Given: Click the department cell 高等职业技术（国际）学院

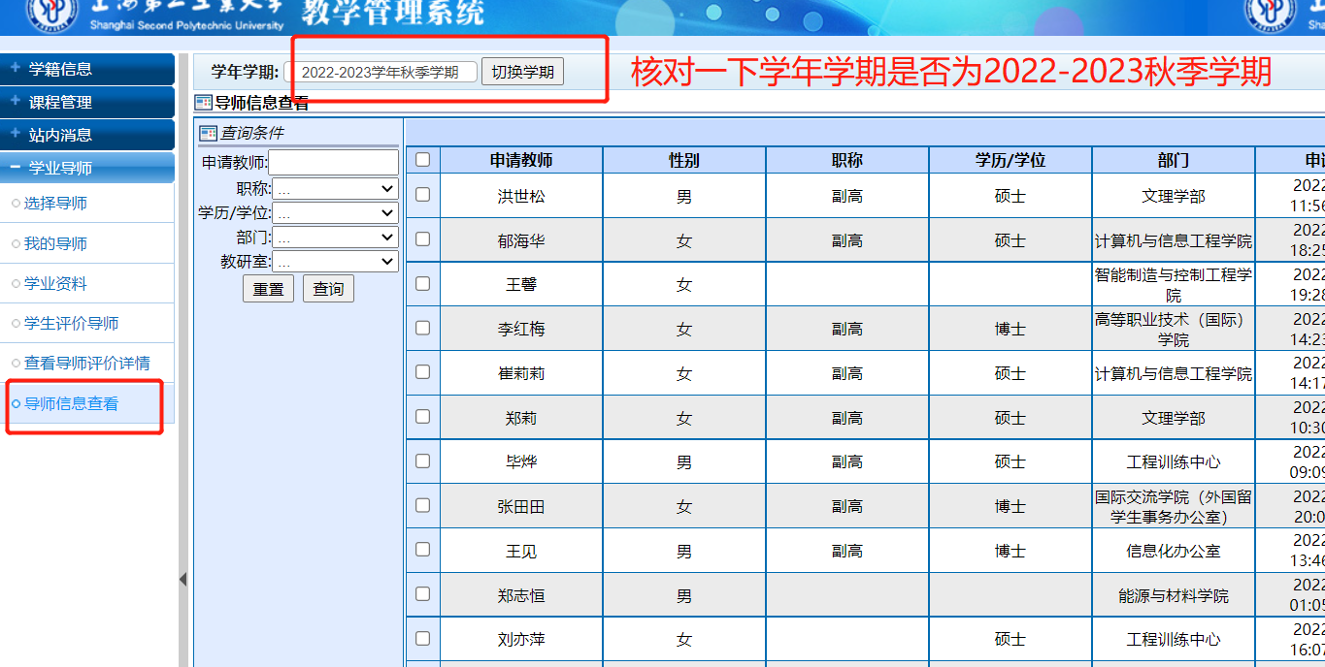Looking at the screenshot, I should tap(1174, 330).
